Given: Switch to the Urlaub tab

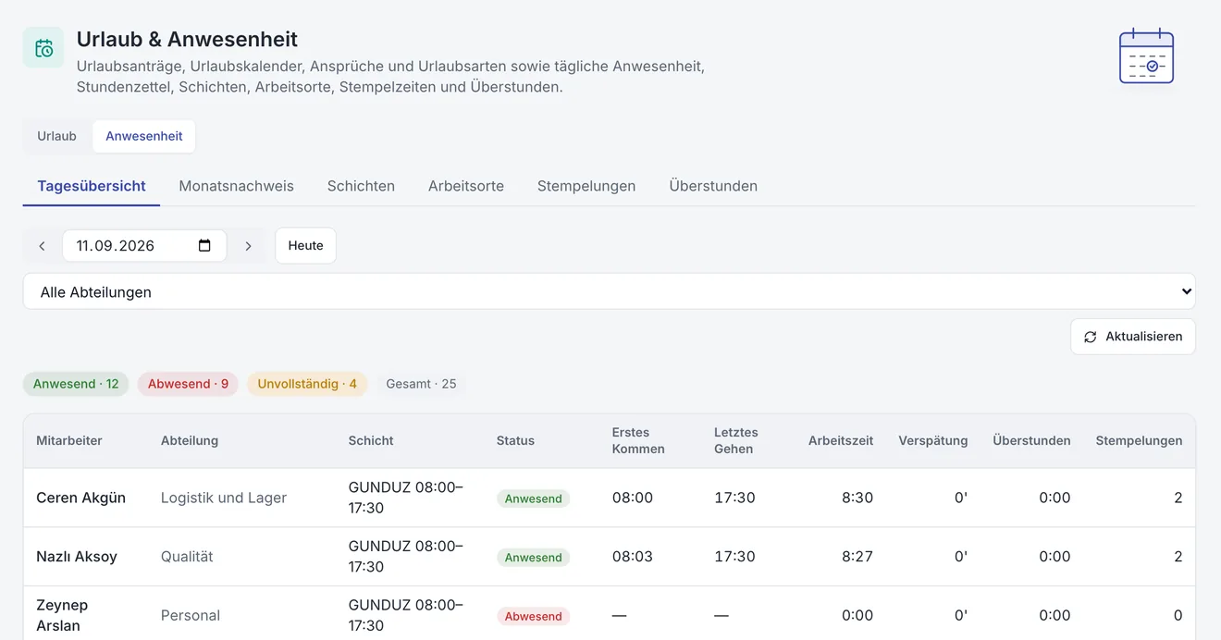Looking at the screenshot, I should [56, 136].
